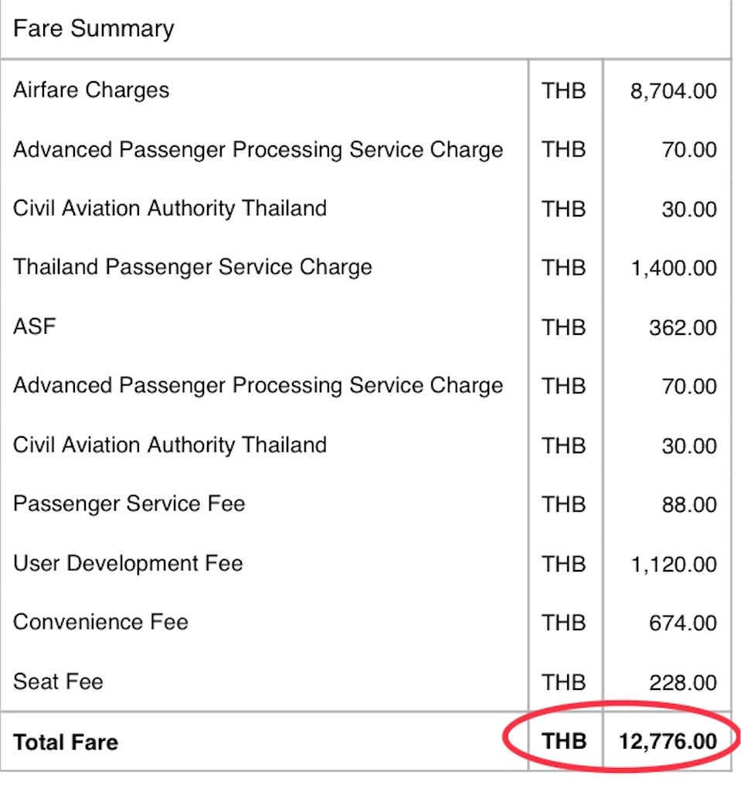Click THB currency in the Total Fare row
This screenshot has height=792, width=741.
pyautogui.click(x=564, y=742)
